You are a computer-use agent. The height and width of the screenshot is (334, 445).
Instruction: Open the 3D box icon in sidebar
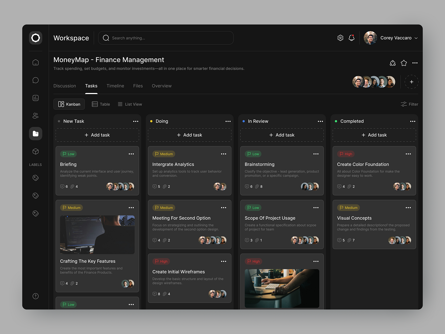36,151
